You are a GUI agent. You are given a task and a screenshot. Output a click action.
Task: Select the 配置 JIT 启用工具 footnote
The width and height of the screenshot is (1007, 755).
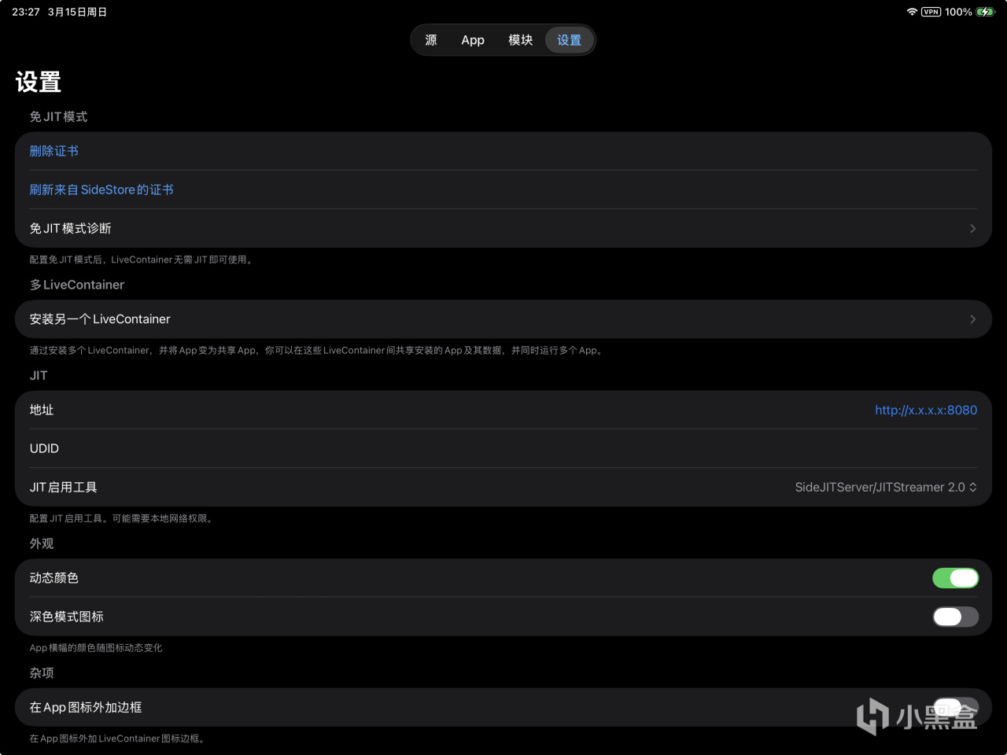pos(122,518)
